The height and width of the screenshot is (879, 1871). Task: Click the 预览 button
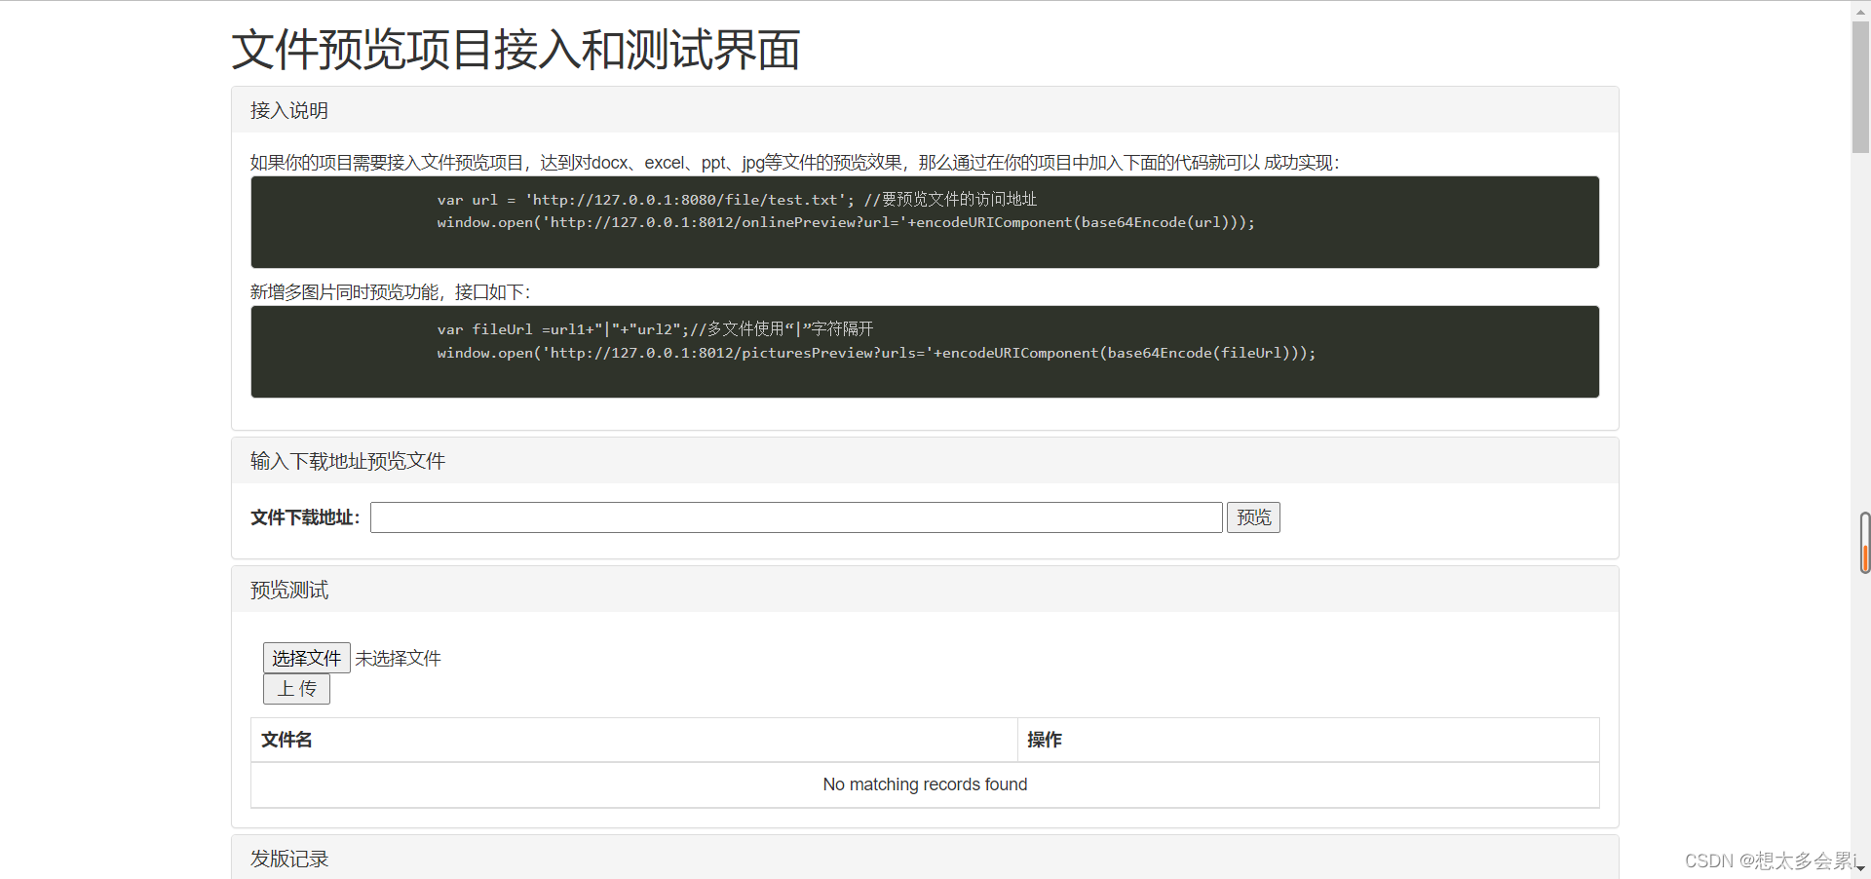[x=1253, y=517]
